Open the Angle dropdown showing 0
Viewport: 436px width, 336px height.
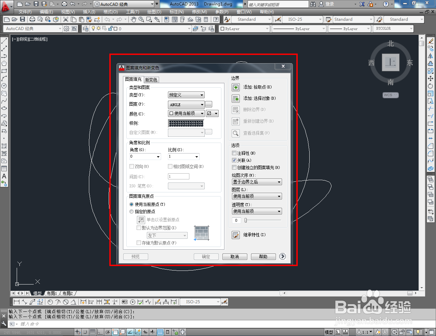coord(145,157)
